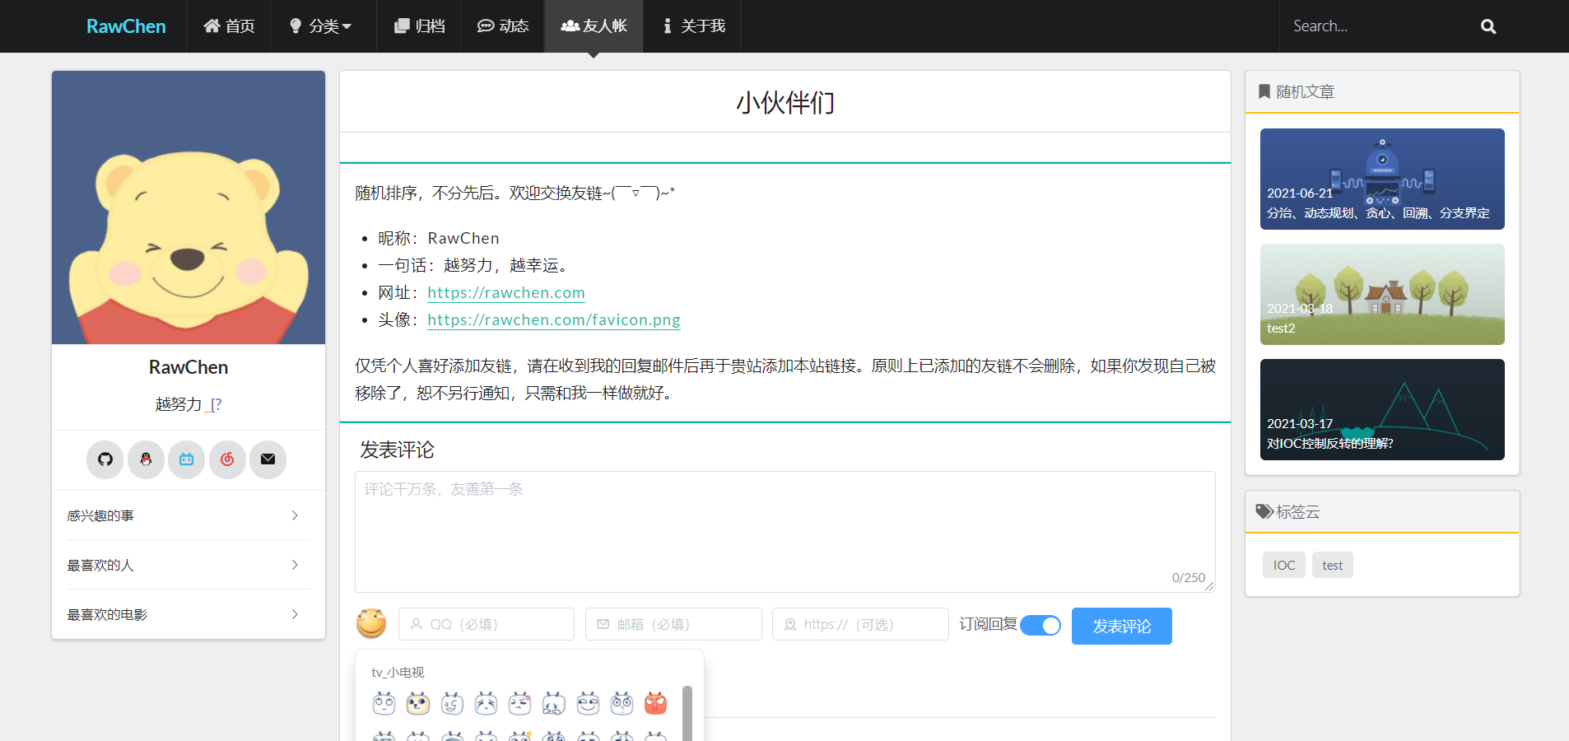Image resolution: width=1569 pixels, height=741 pixels.
Task: Pick the winking laughing TV emoji
Action: (x=452, y=703)
